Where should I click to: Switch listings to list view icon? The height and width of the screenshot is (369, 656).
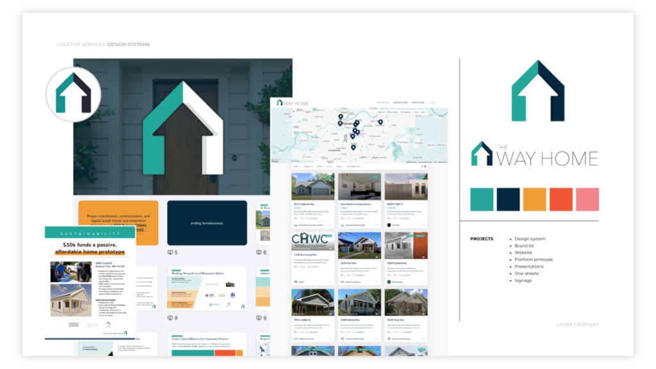tap(422, 167)
